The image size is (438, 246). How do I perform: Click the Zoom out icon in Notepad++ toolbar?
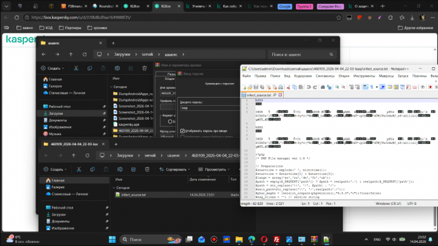(x=343, y=87)
